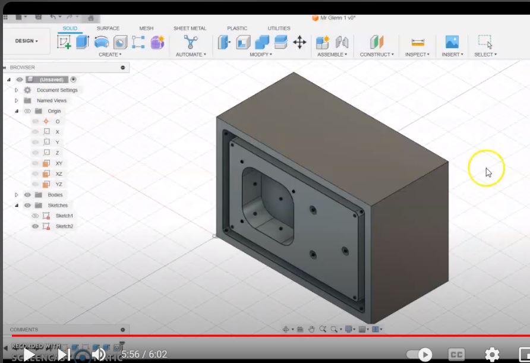
Task: Switch to the UTILITIES tab
Action: [279, 29]
